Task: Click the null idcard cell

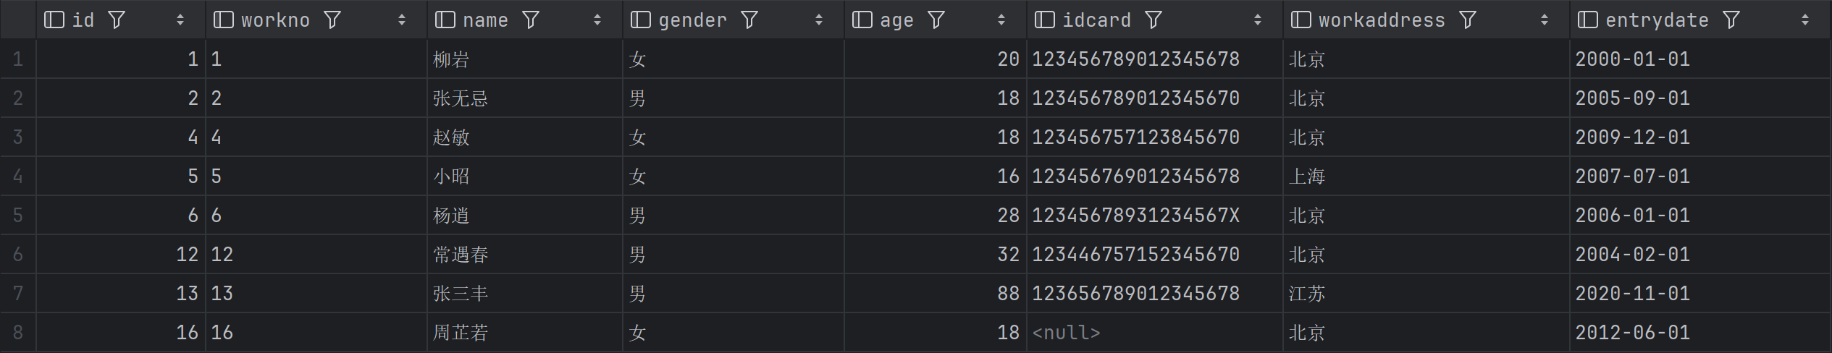Action: [1066, 333]
